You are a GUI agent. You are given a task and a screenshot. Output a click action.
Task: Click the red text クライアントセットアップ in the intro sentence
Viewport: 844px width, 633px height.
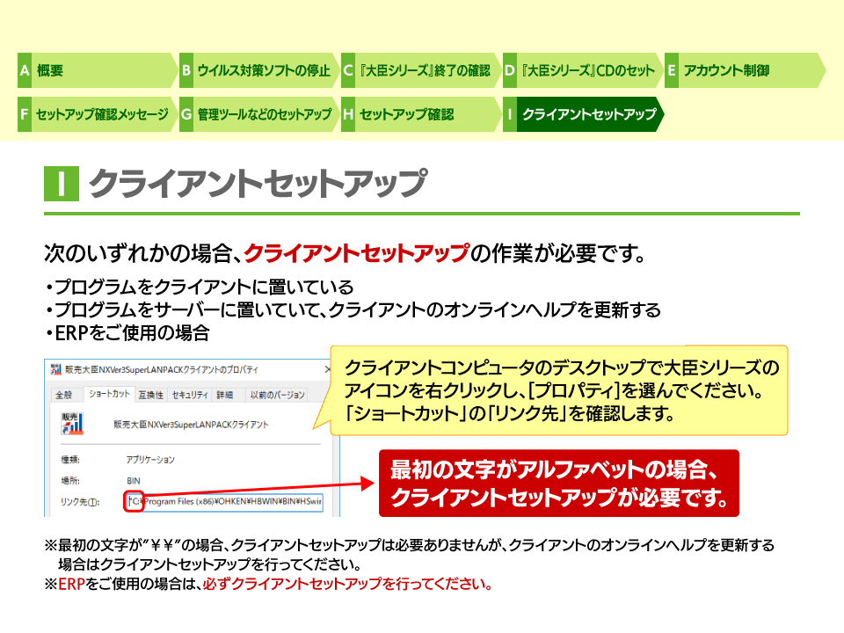[x=357, y=253]
